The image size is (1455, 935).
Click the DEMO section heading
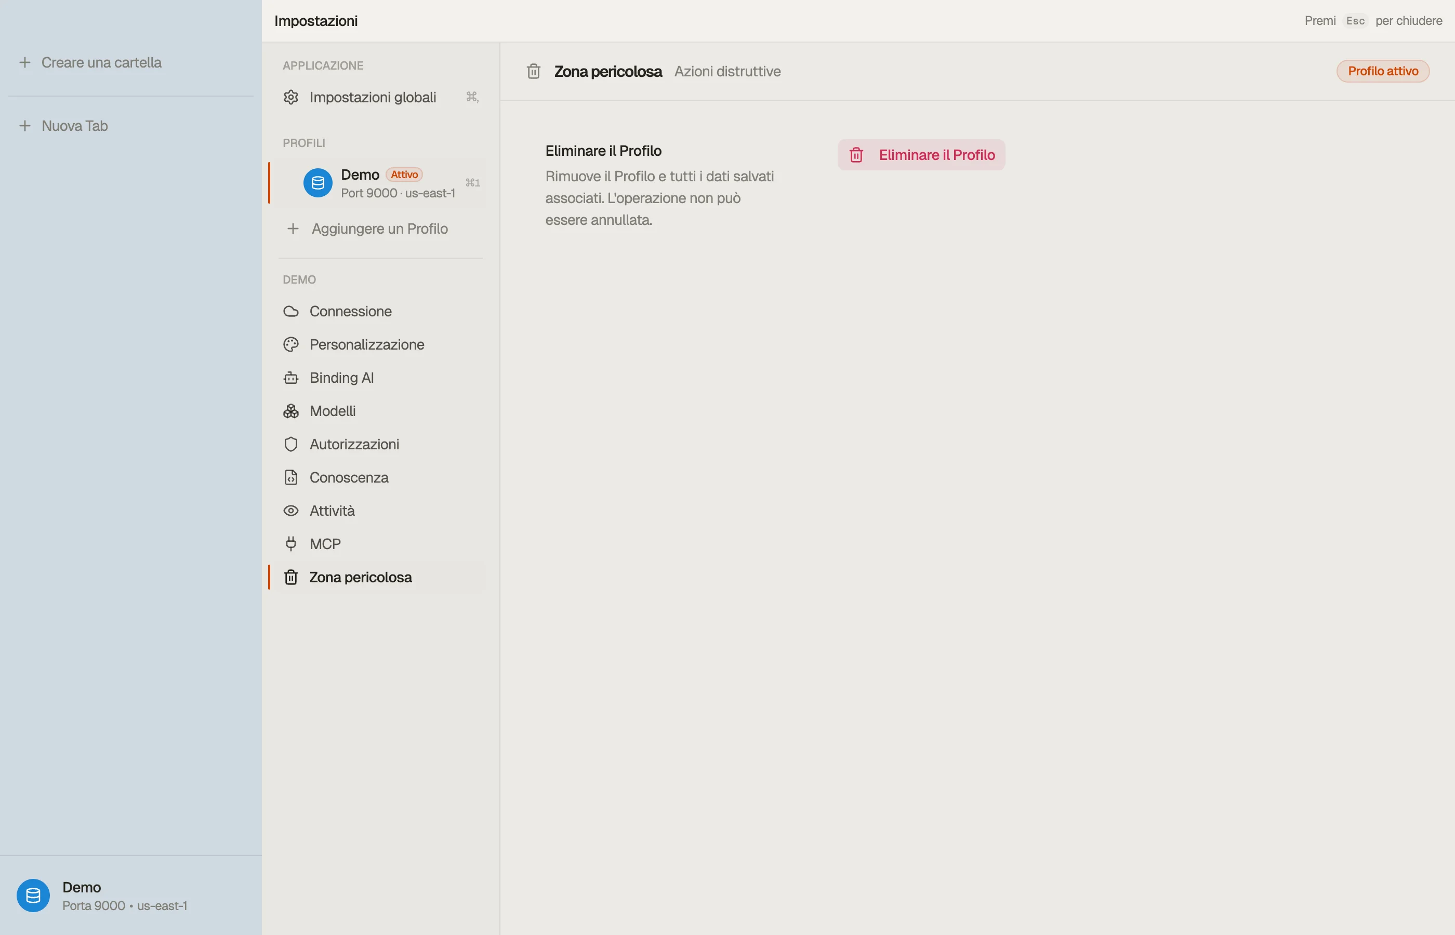(x=299, y=280)
